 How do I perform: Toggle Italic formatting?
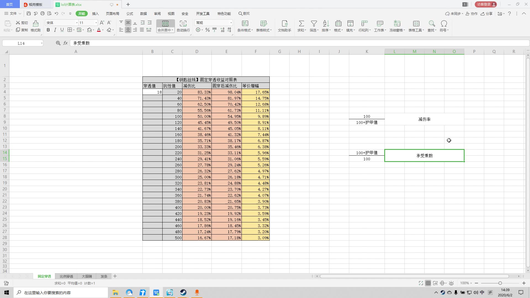pos(55,30)
